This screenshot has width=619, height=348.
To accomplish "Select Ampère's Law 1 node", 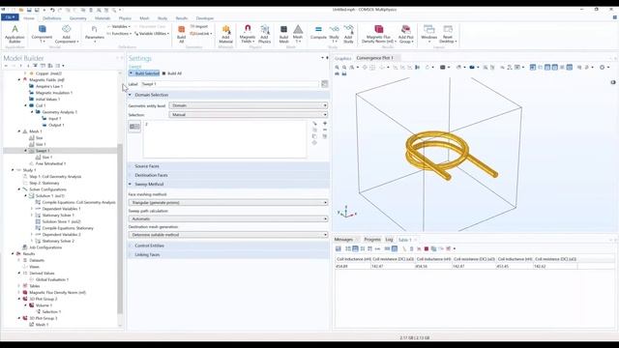I will coord(49,86).
